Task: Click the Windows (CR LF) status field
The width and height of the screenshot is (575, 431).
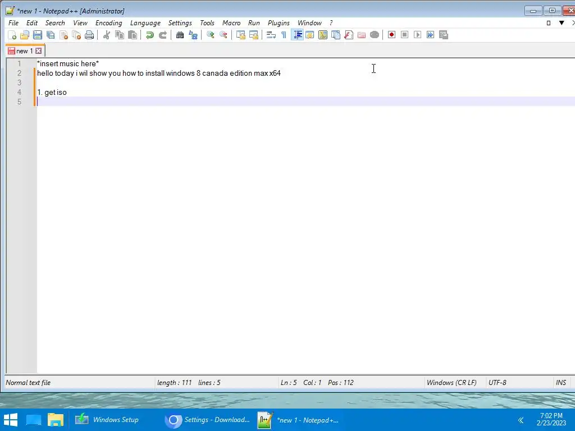Action: [x=451, y=383]
